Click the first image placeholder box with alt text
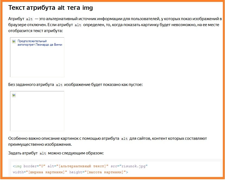This screenshot has height=180, width=225. [x=37, y=57]
